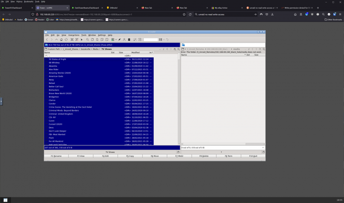This screenshot has height=203, width=344.
Task: Click the empty toolbar text input field
Action: coord(151,40)
